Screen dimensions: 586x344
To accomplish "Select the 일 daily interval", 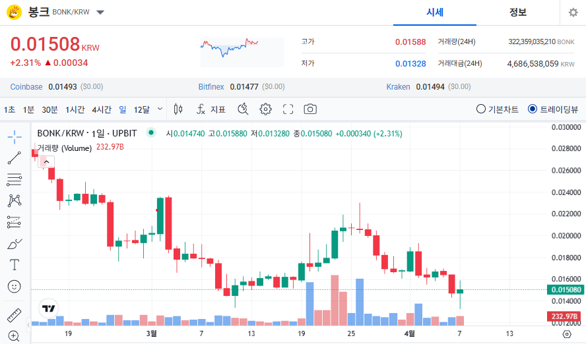I will coord(123,109).
